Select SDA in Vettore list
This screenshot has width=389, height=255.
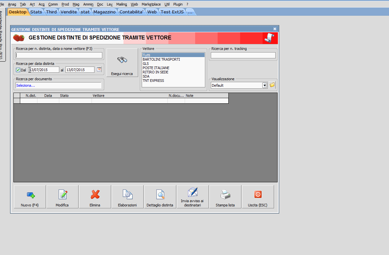point(173,76)
